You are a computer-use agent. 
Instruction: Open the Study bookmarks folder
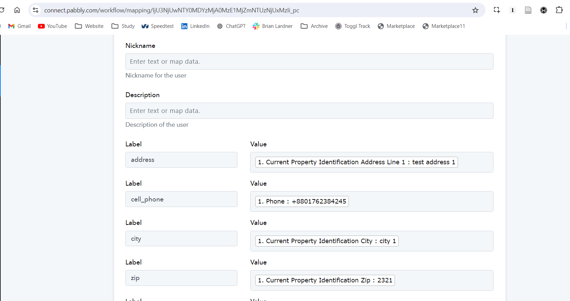(123, 26)
